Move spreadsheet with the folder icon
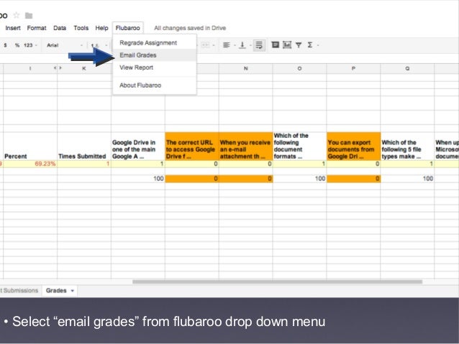 29,16
